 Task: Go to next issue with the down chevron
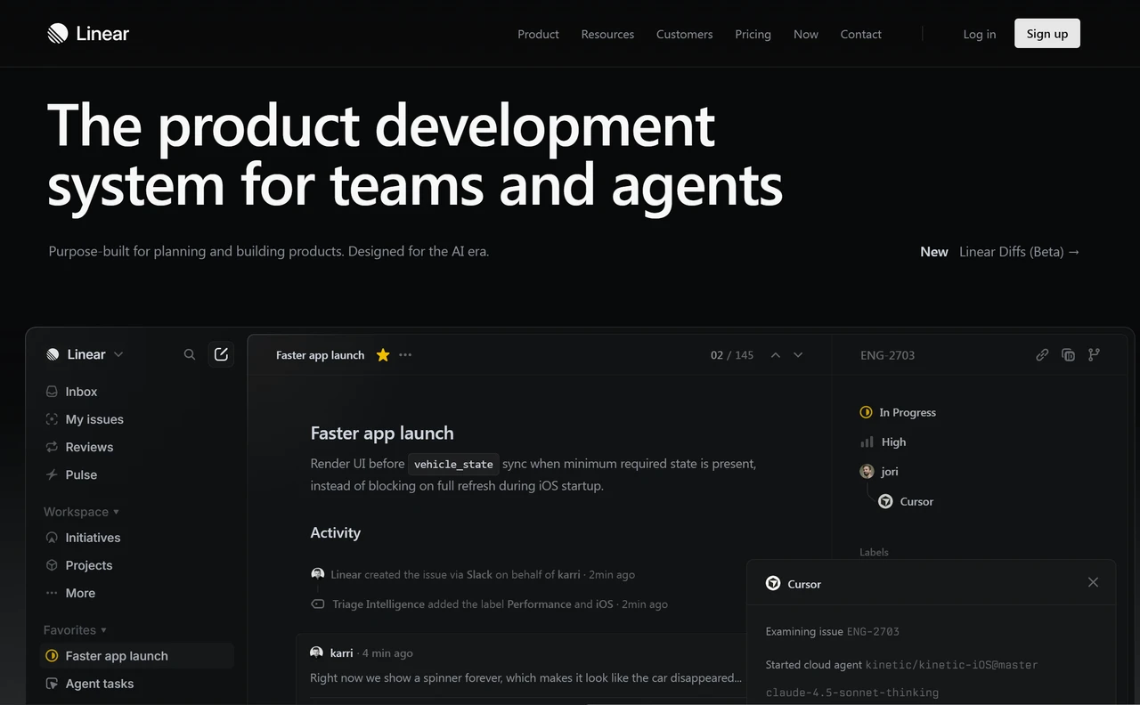pos(797,354)
